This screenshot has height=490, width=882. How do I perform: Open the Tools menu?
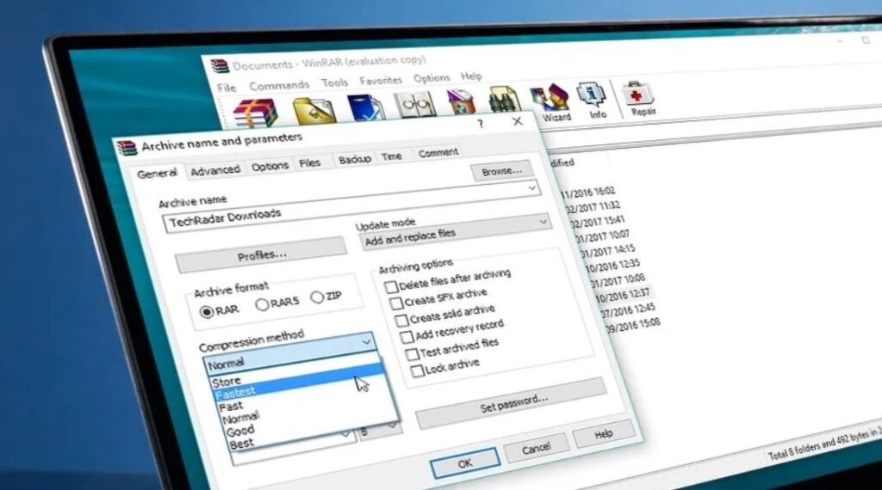[x=335, y=83]
